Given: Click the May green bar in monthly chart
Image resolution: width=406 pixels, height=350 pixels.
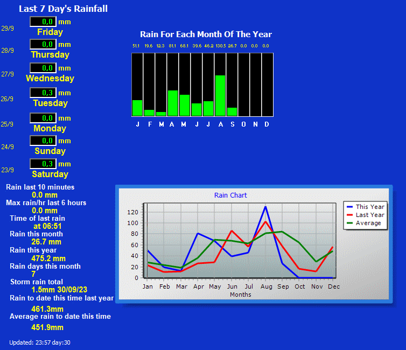Looking at the screenshot, I should tap(185, 106).
